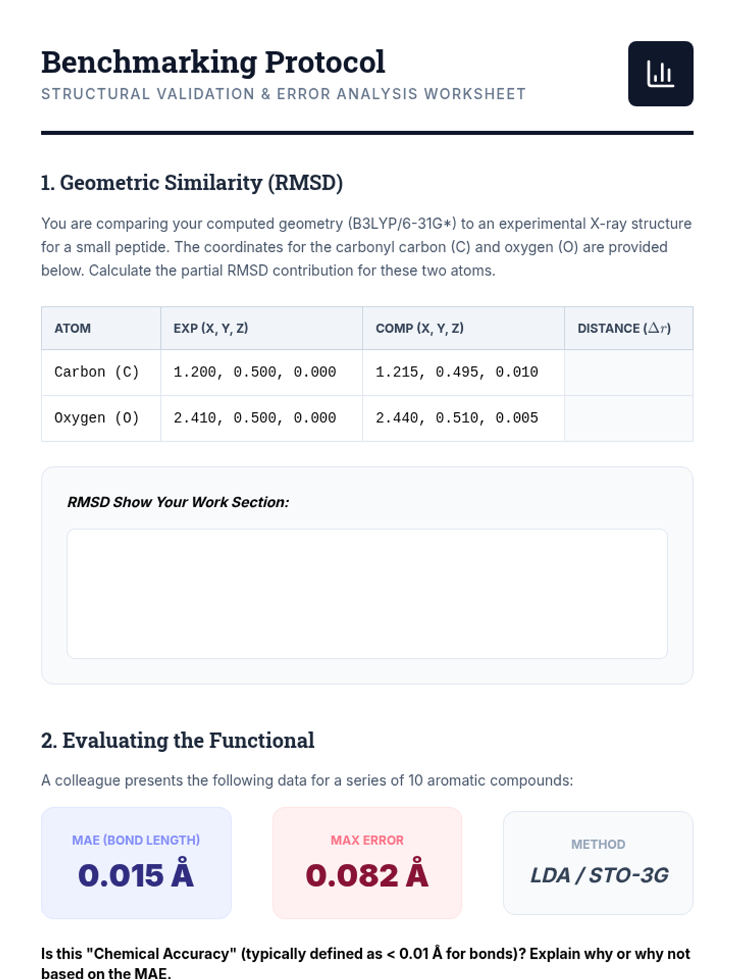Viewport: 734px width, 979px height.
Task: Click the ATOM column header
Action: (73, 329)
